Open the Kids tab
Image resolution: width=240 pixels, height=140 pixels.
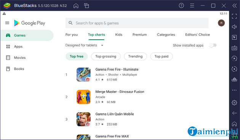(118, 35)
